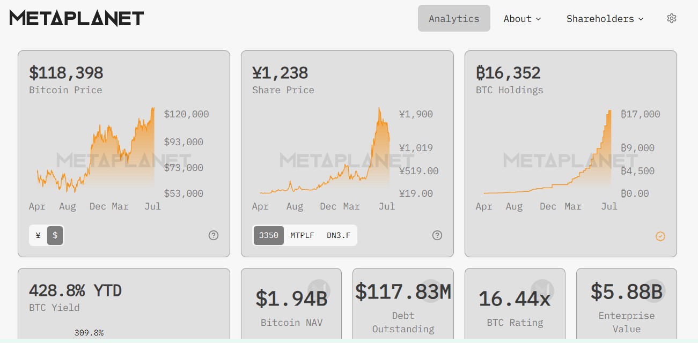Viewport: 698px width, 343px height.
Task: Click the BTC holdings step chart
Action: coord(547,151)
